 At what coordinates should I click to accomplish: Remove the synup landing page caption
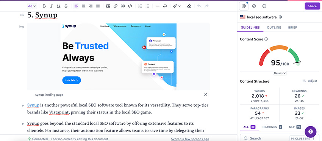point(206,95)
